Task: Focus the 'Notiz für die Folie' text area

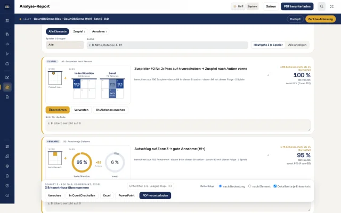Action: 178,125
